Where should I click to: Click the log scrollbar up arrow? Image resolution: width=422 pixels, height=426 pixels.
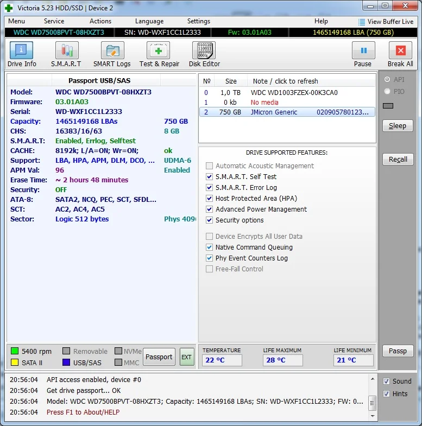[373, 379]
